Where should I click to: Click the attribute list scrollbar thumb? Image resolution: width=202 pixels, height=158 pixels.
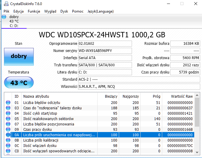pyautogui.click(x=197, y=112)
